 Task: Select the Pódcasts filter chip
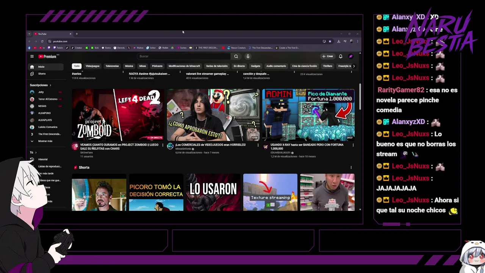(157, 66)
